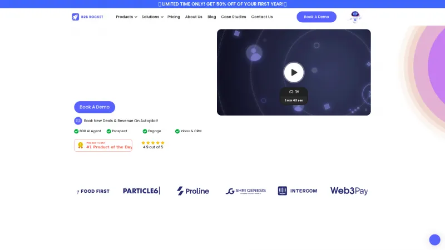Click 'Book New Deals & Revenue On Autopilot!' text

[121, 121]
